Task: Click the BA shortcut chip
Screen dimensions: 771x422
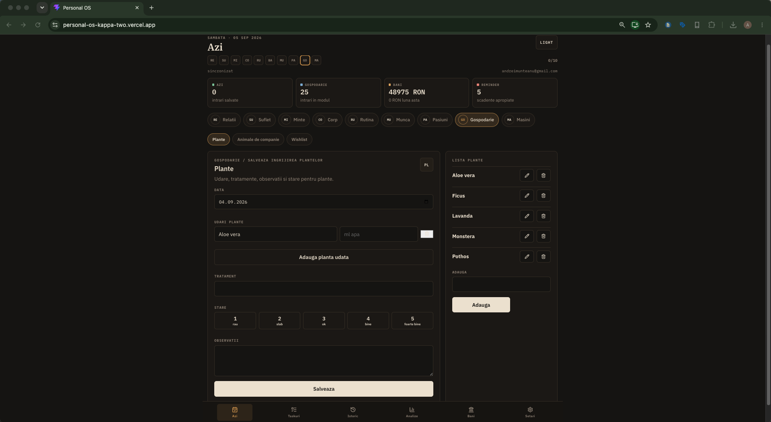Action: coord(270,61)
